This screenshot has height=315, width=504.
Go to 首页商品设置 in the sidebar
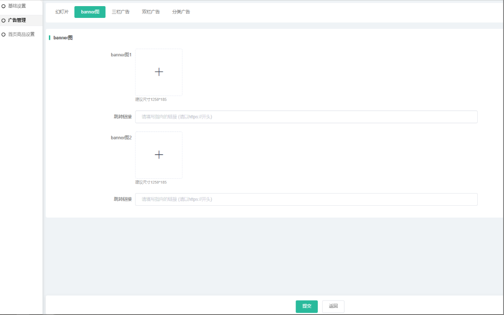21,34
